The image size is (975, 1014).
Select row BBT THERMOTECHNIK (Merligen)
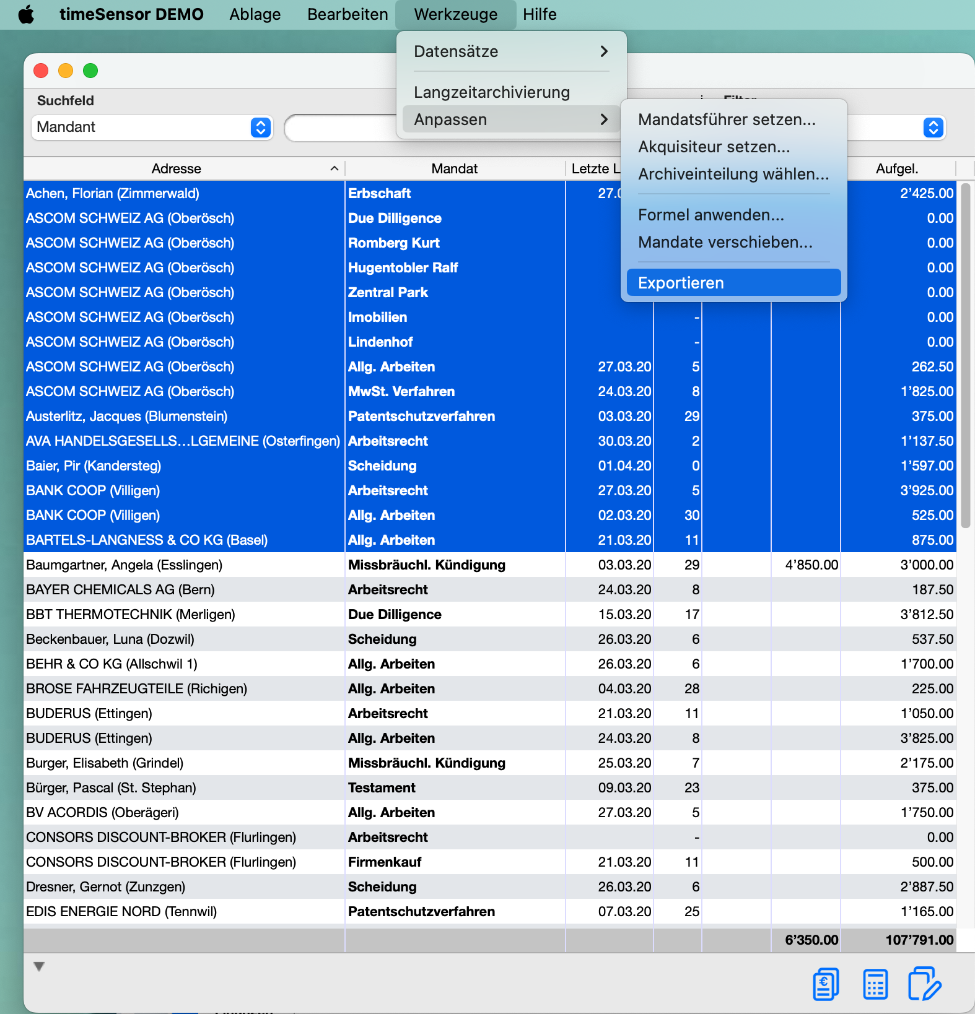point(489,614)
